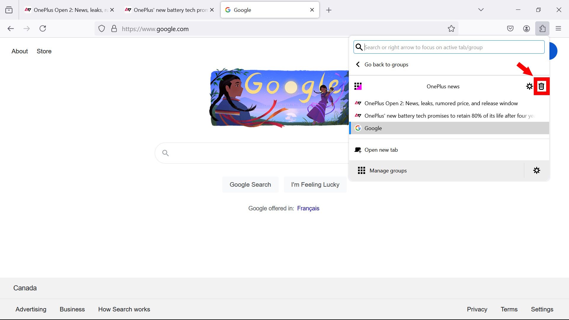The image size is (569, 320).
Task: Open the Firefox account icon
Action: click(526, 28)
